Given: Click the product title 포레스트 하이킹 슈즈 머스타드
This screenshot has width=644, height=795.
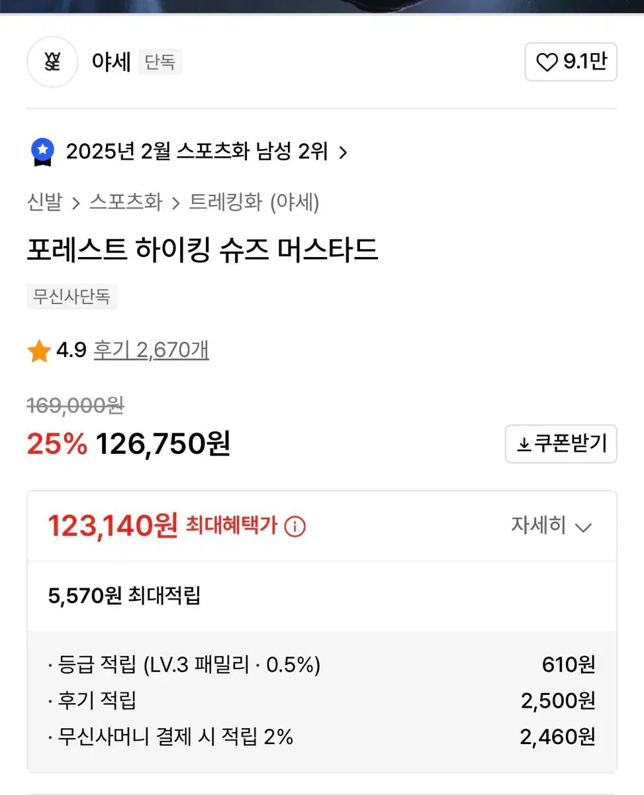Looking at the screenshot, I should pyautogui.click(x=203, y=250).
